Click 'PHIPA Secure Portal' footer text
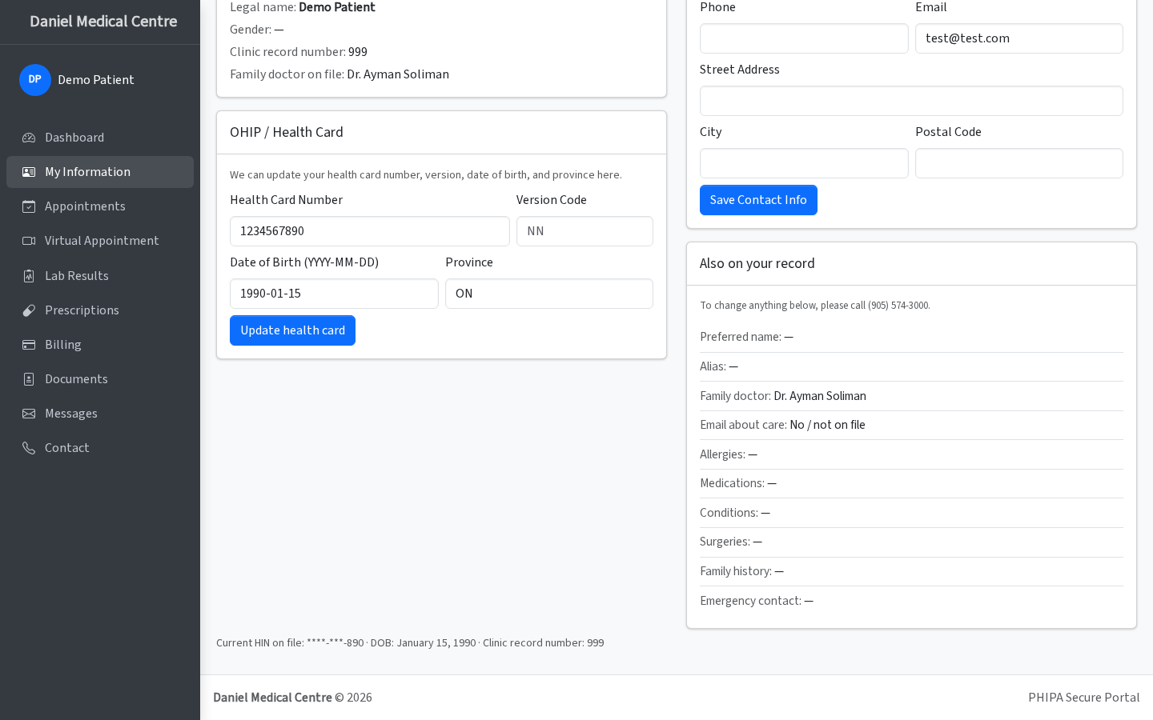This screenshot has width=1153, height=720. (x=1083, y=698)
